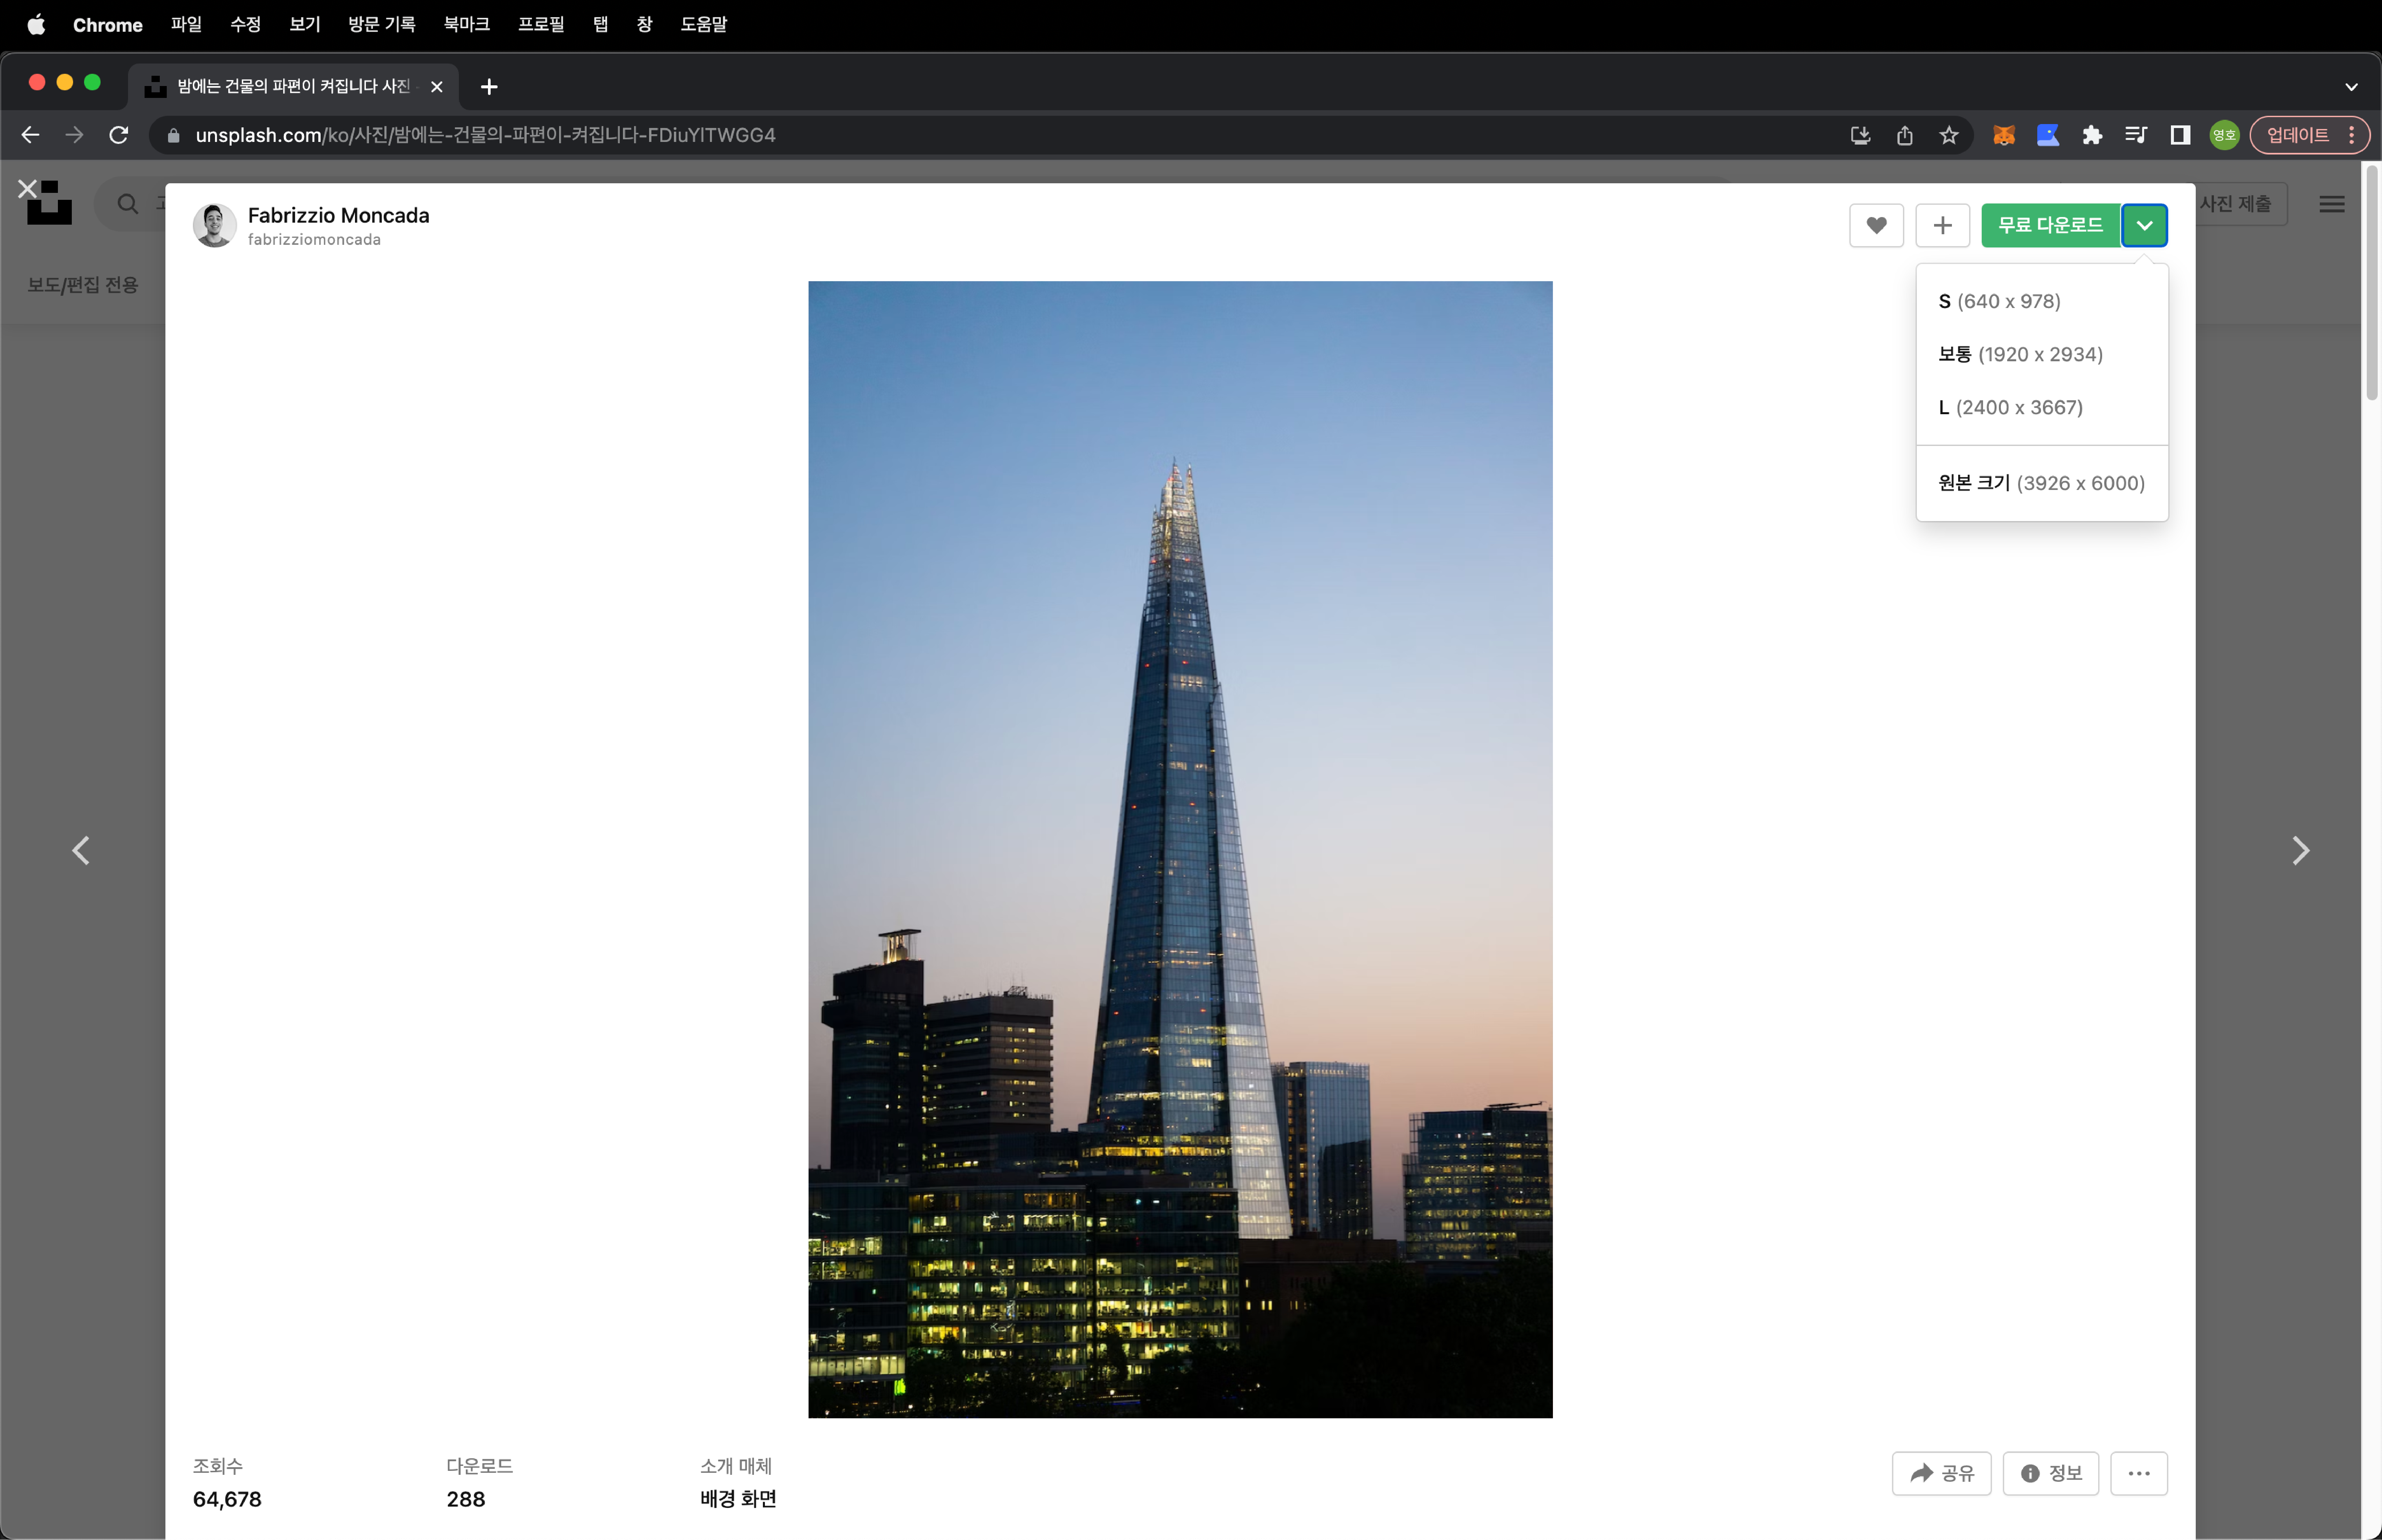Viewport: 2382px width, 1540px height.
Task: Click the install app icon in address bar
Action: click(x=1860, y=135)
